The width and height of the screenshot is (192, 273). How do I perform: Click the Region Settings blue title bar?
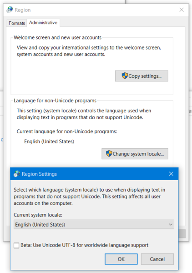94,174
